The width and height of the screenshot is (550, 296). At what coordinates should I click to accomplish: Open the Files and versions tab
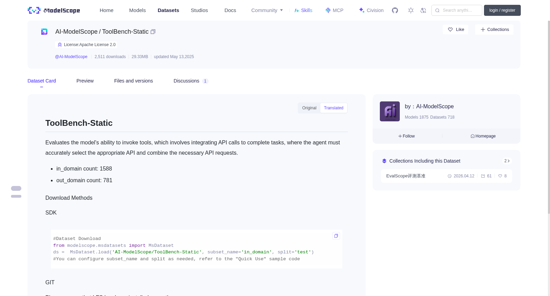[133, 81]
